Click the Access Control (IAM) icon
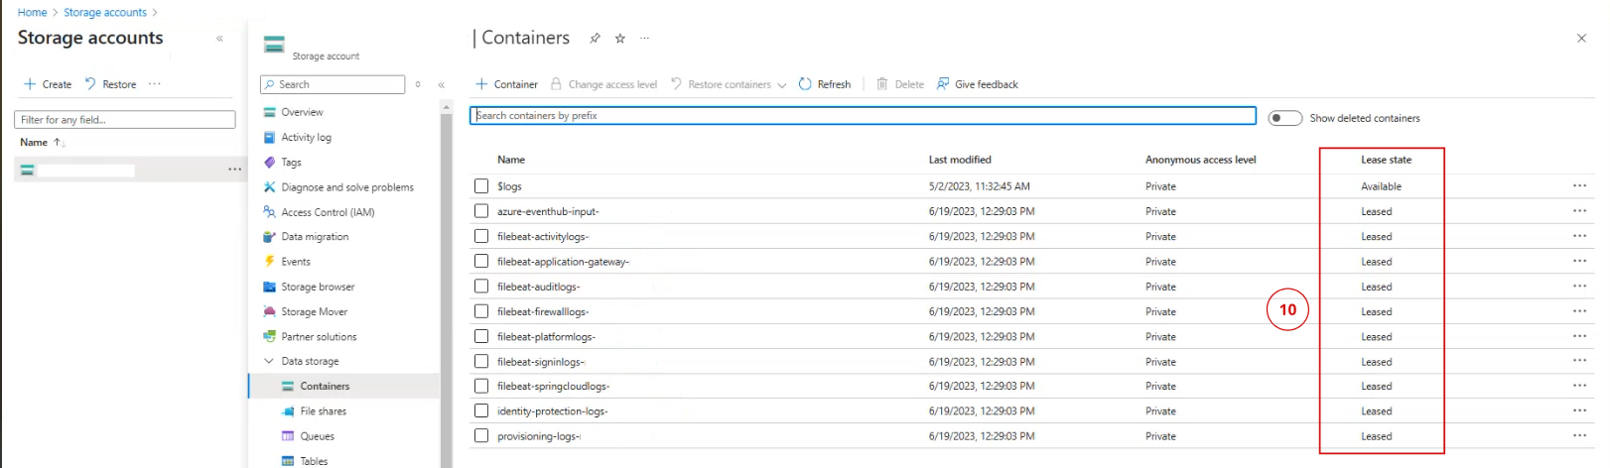1610x468 pixels. (269, 212)
